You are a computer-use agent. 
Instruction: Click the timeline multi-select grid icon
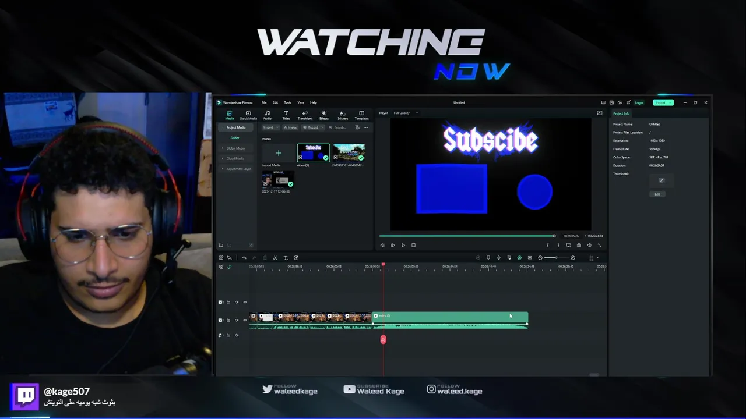[221, 258]
